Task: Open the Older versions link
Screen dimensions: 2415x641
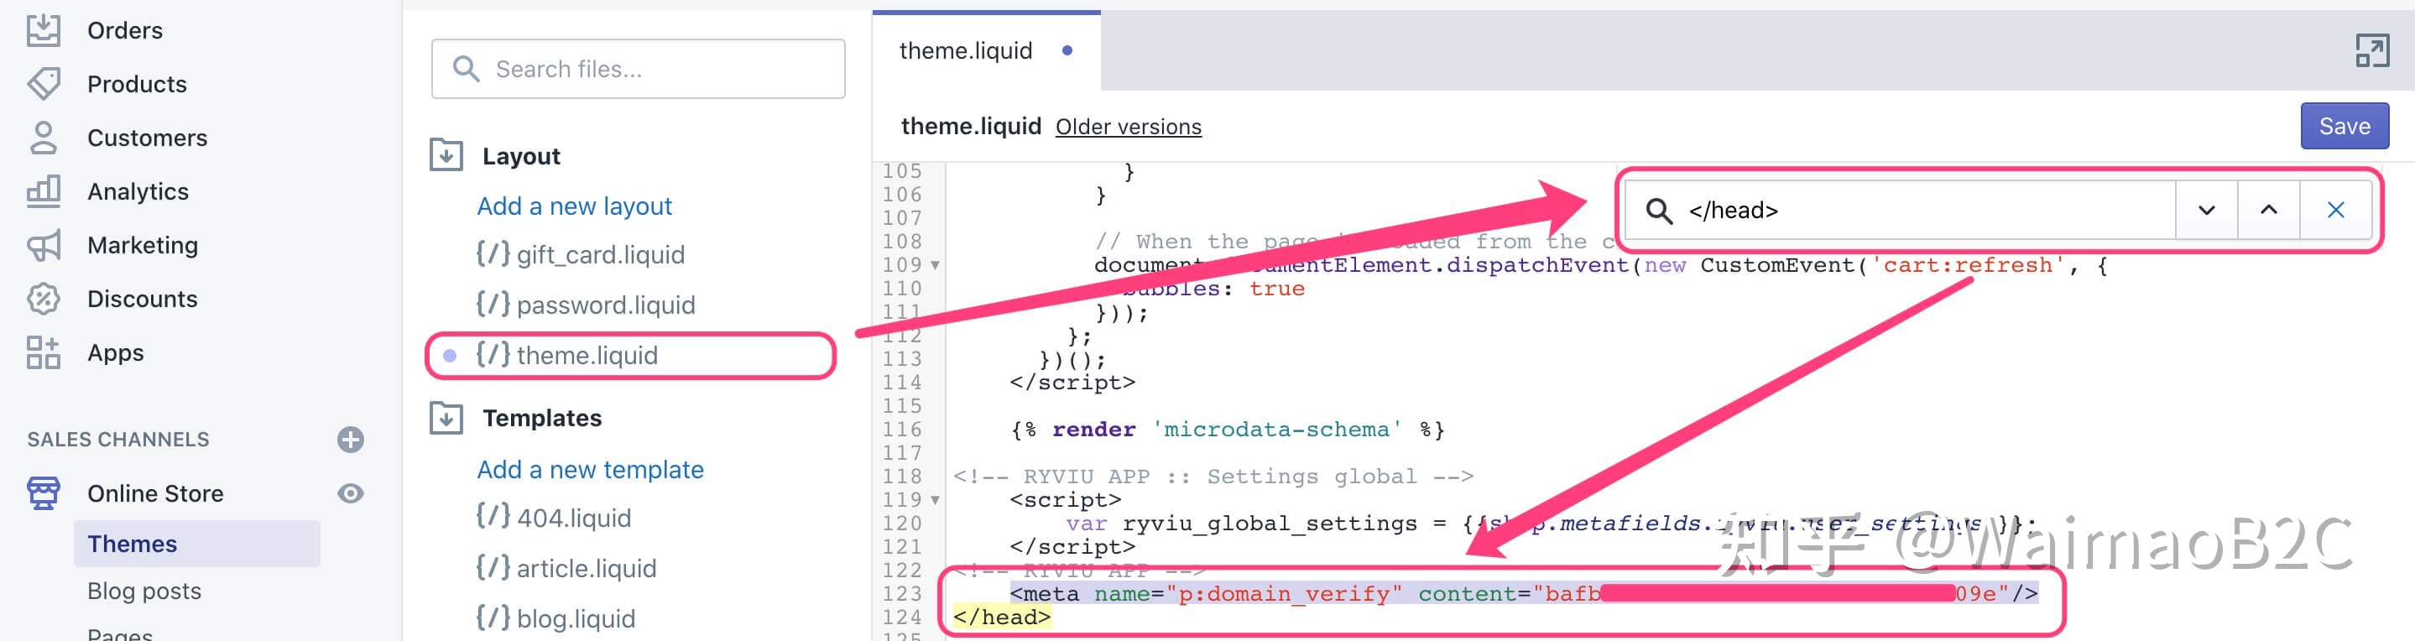Action: pos(1128,128)
